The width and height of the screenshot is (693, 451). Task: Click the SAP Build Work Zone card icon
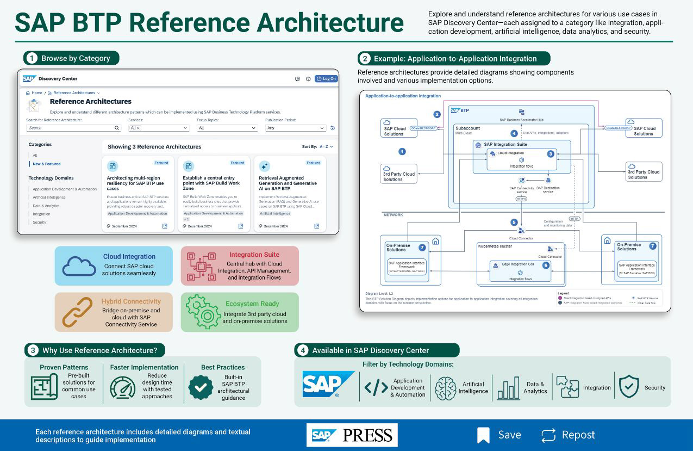click(189, 166)
